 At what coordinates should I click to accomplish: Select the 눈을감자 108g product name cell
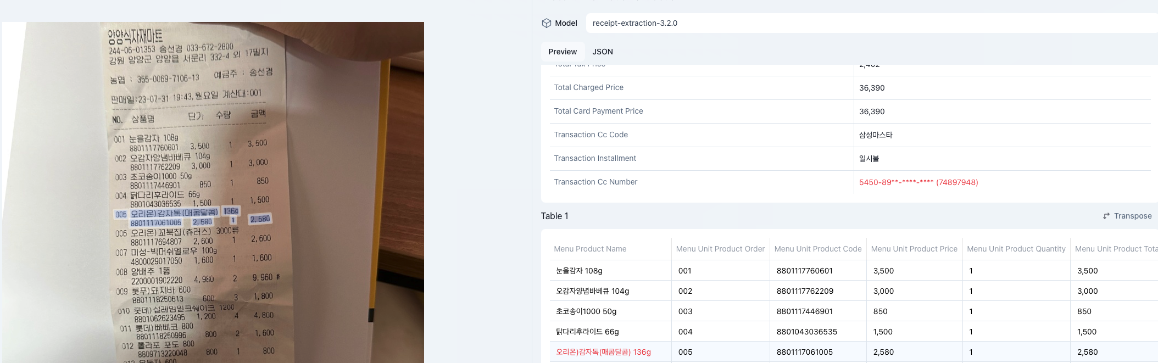(x=579, y=271)
